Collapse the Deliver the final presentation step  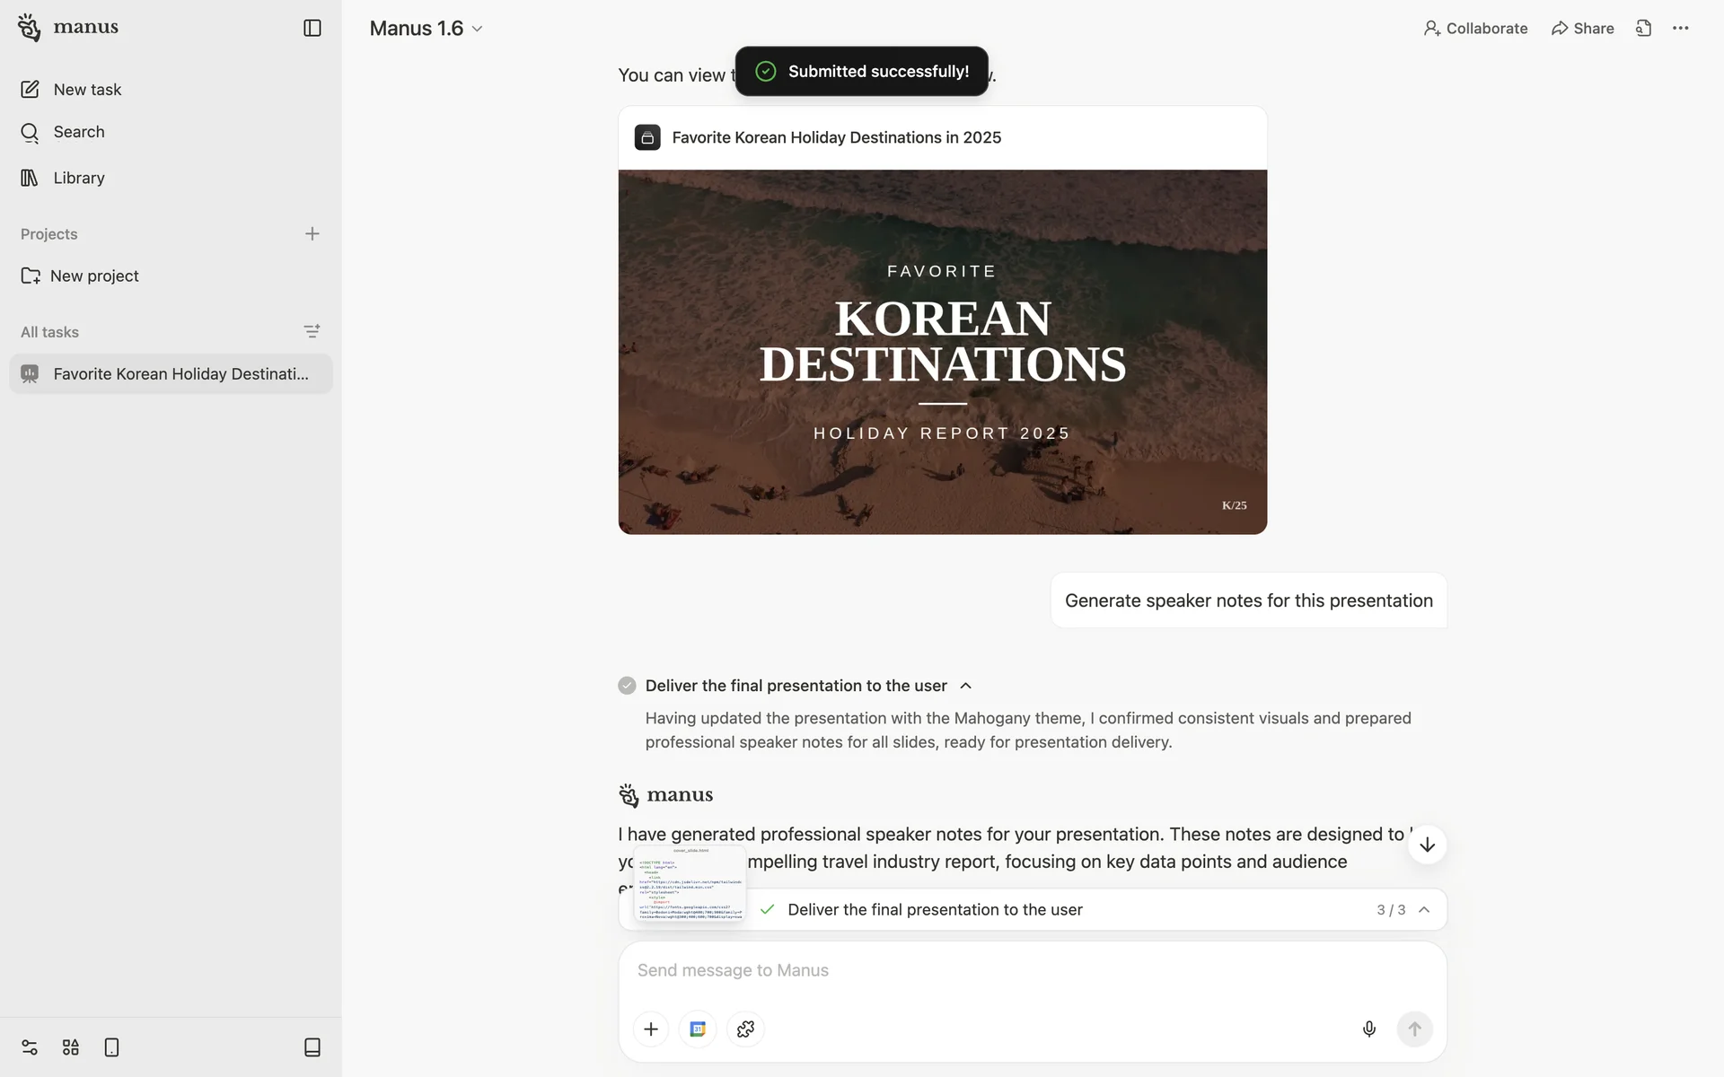click(x=965, y=686)
